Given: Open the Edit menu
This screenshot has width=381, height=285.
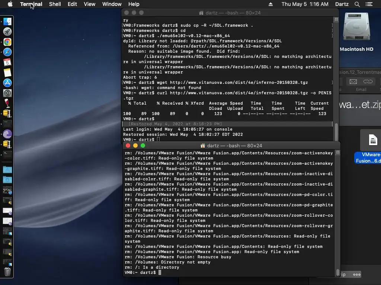Looking at the screenshot, I should [x=72, y=4].
